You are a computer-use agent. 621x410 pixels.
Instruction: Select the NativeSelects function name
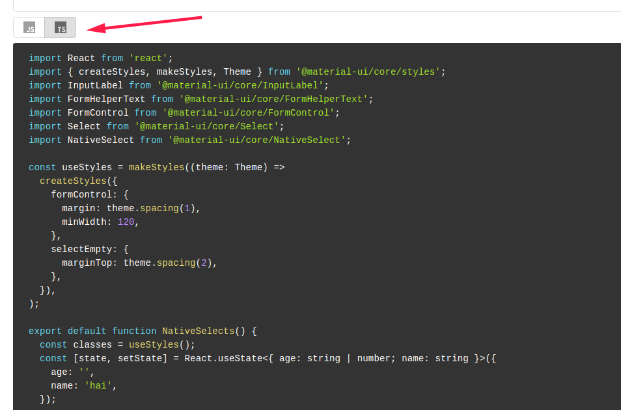[199, 331]
